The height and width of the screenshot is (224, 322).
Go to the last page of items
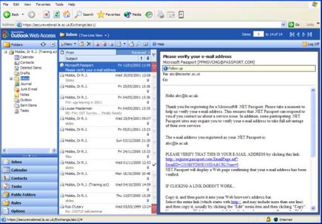(x=310, y=35)
